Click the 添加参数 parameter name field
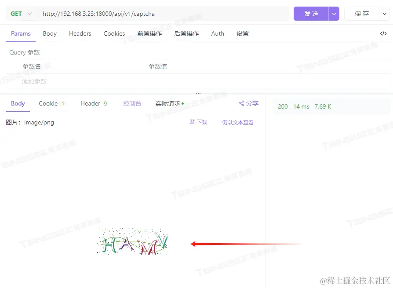The image size is (393, 288). [x=34, y=81]
